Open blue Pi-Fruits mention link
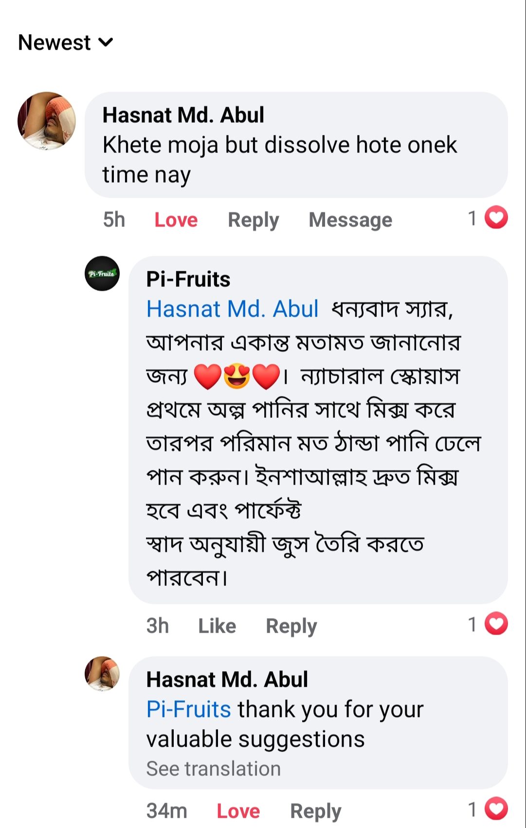The height and width of the screenshot is (828, 526). pyautogui.click(x=188, y=709)
